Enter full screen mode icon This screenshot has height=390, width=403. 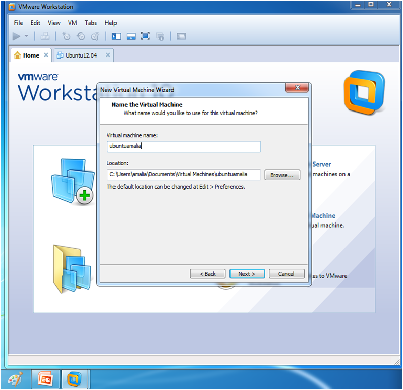coord(145,36)
